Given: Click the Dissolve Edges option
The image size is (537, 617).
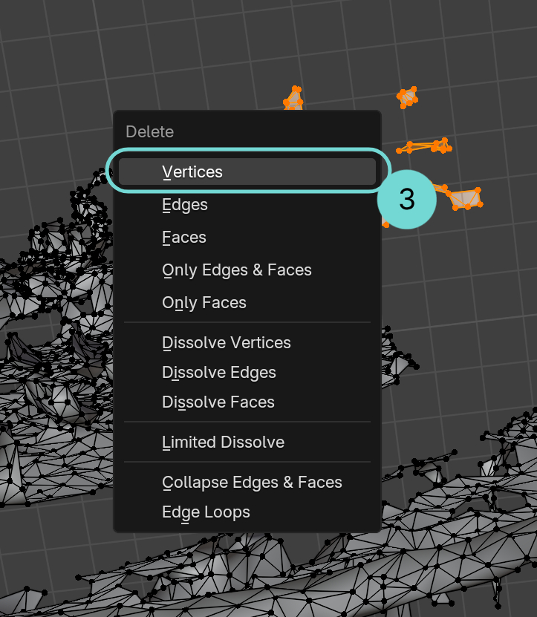Looking at the screenshot, I should coord(218,373).
